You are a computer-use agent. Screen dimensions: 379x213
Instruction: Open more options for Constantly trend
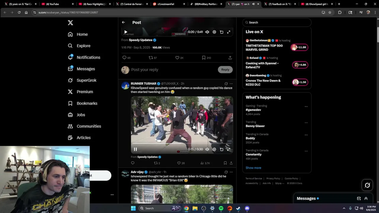[x=306, y=151]
